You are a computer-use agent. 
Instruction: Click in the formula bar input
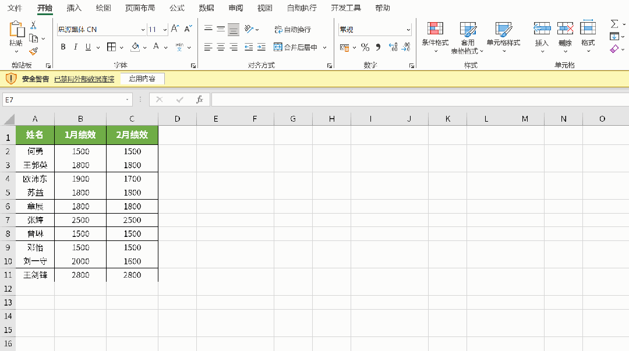pyautogui.click(x=420, y=100)
